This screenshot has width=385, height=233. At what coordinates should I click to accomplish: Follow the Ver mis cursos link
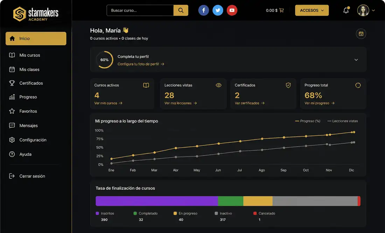108,103
